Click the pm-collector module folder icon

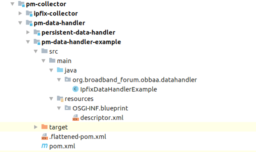pyautogui.click(x=21, y=4)
